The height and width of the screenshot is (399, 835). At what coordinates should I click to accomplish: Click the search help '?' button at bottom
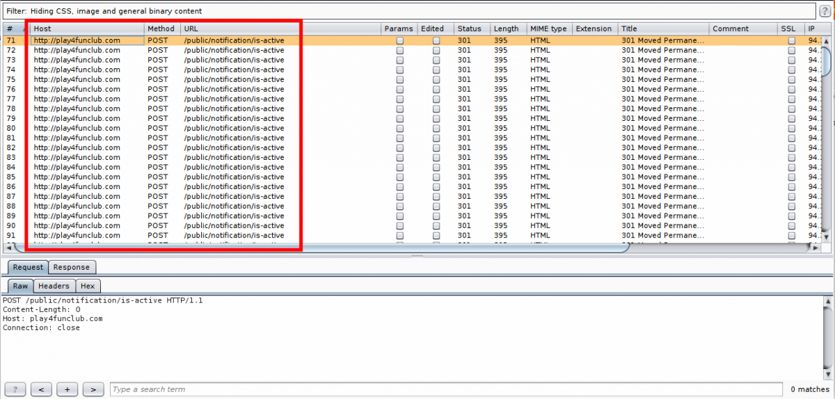coord(15,389)
